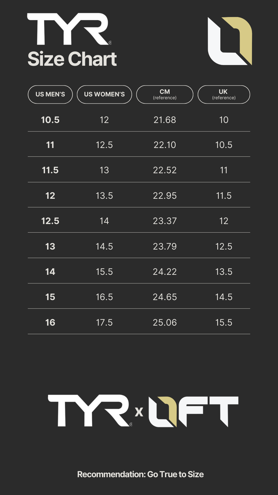Click the CM reference header pill
278x495 pixels.
[x=165, y=94]
